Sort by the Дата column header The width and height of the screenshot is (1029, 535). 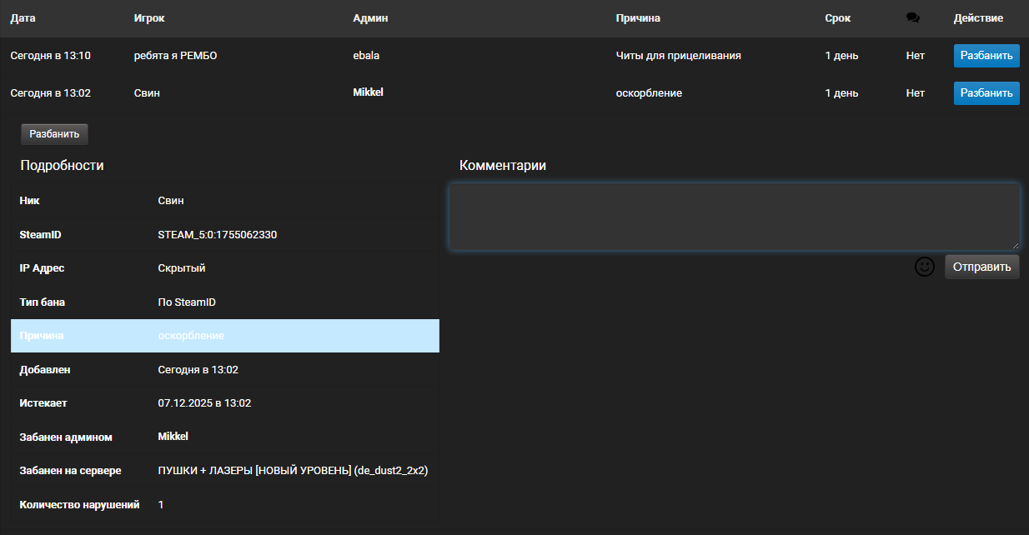coord(23,18)
